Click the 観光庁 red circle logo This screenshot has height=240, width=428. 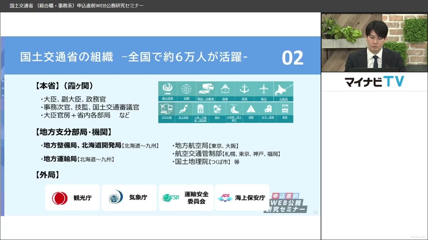pyautogui.click(x=60, y=198)
